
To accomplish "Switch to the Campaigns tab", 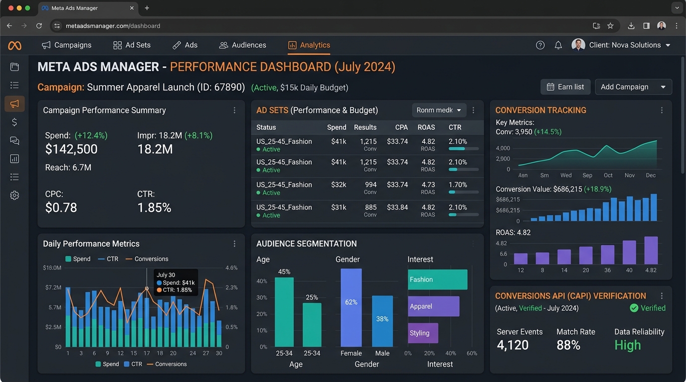I will 67,45.
